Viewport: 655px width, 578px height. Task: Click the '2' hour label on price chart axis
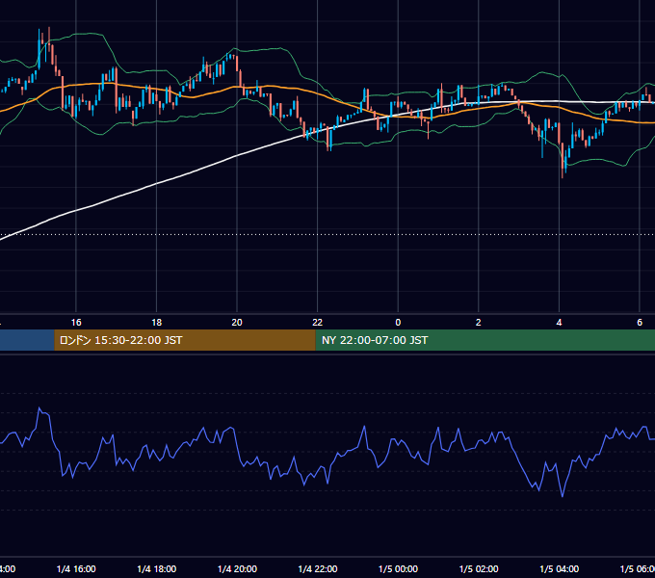coord(479,323)
